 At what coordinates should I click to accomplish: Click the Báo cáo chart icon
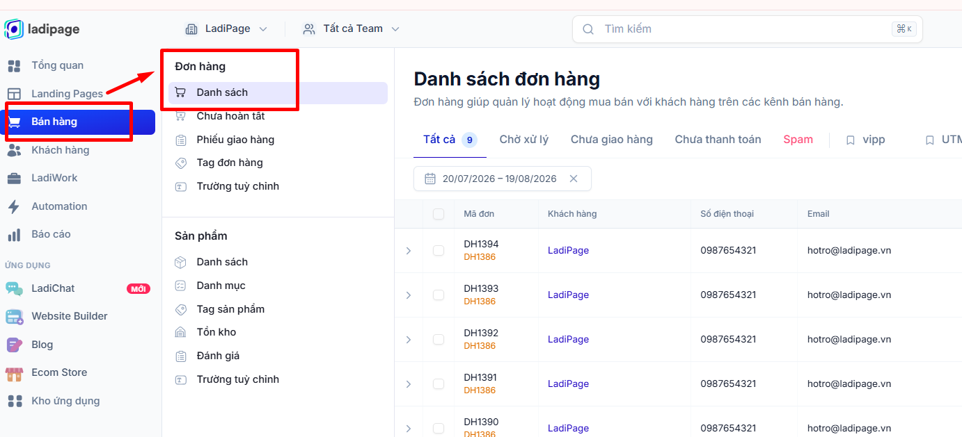coord(14,235)
